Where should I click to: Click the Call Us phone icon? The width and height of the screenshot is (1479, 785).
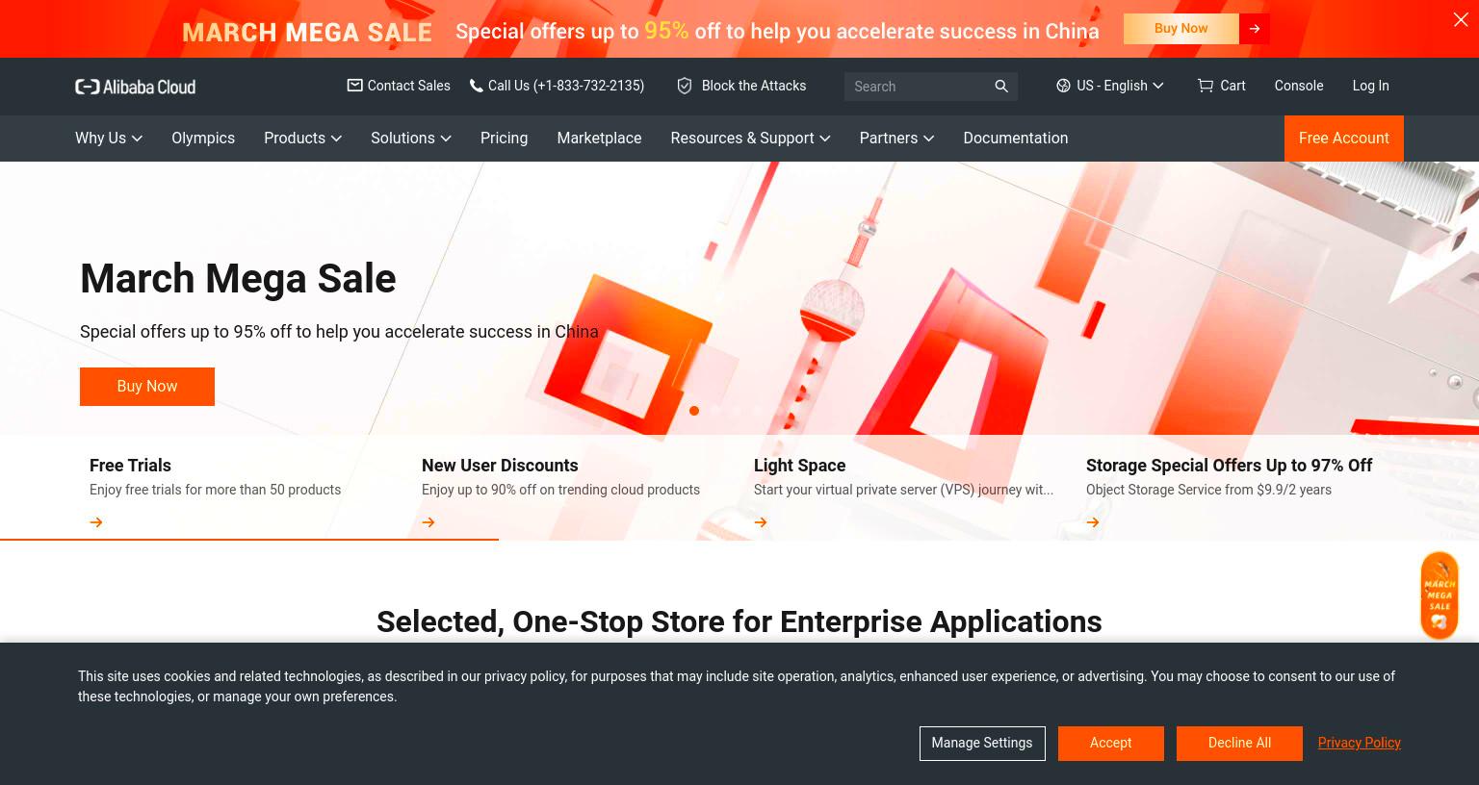(x=476, y=86)
